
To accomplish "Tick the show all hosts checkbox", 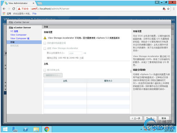I will [45, 70].
